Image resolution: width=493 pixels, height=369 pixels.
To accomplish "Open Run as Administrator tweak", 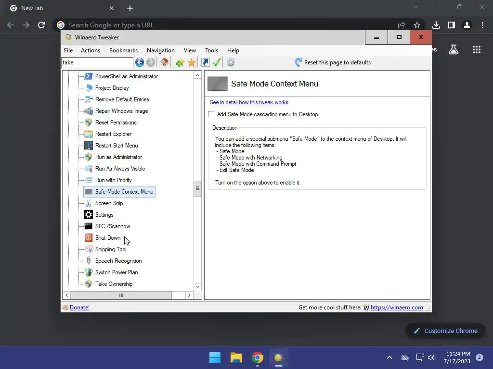I will 118,157.
